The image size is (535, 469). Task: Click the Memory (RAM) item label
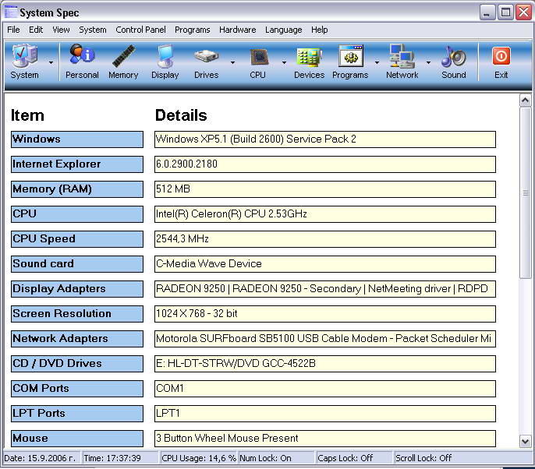tap(77, 189)
